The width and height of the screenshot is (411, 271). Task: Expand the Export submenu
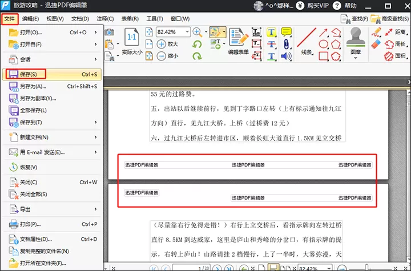pyautogui.click(x=96, y=209)
